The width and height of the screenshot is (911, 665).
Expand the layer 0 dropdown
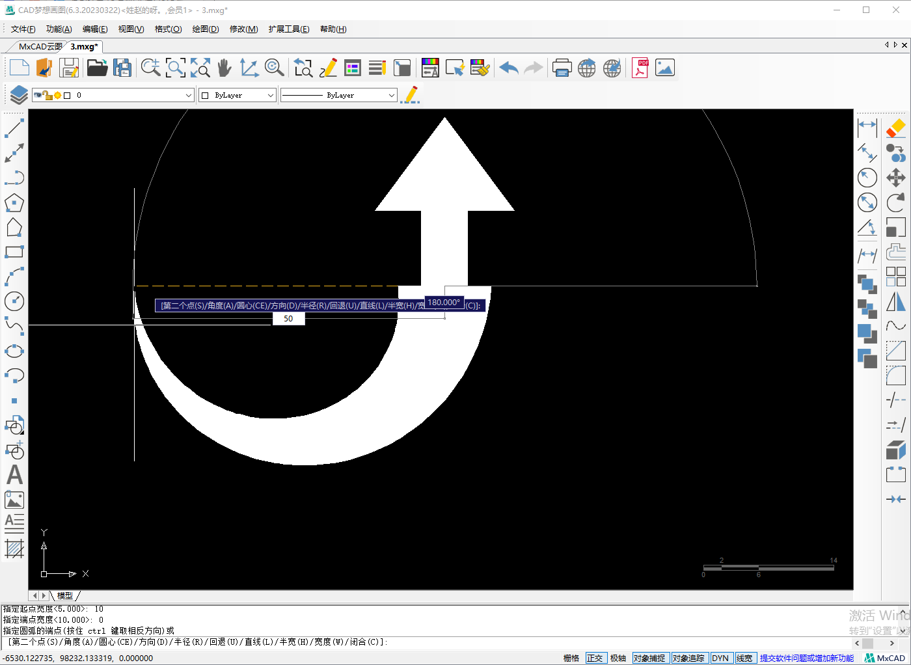click(x=188, y=95)
